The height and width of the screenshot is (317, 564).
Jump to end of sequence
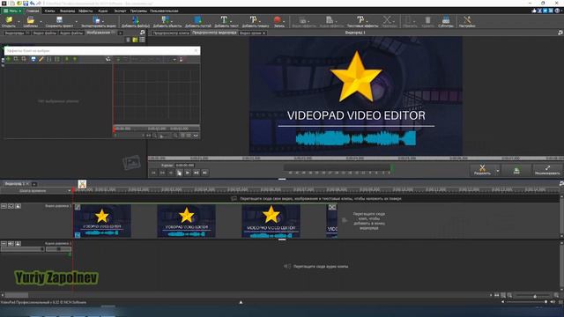click(204, 173)
